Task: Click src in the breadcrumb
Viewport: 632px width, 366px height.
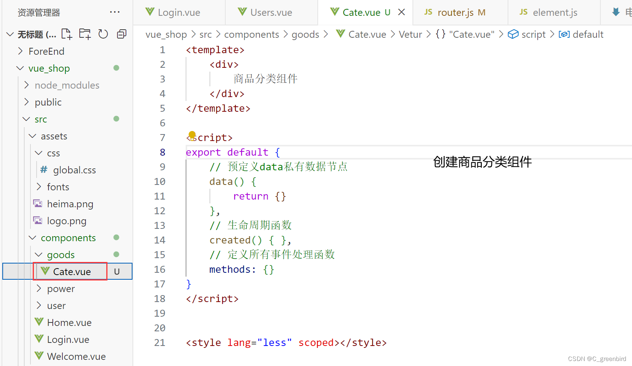Action: click(x=205, y=35)
